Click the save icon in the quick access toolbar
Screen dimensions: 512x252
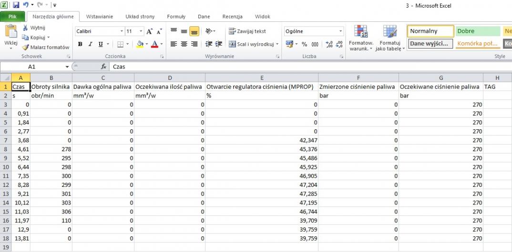[x=16, y=5]
